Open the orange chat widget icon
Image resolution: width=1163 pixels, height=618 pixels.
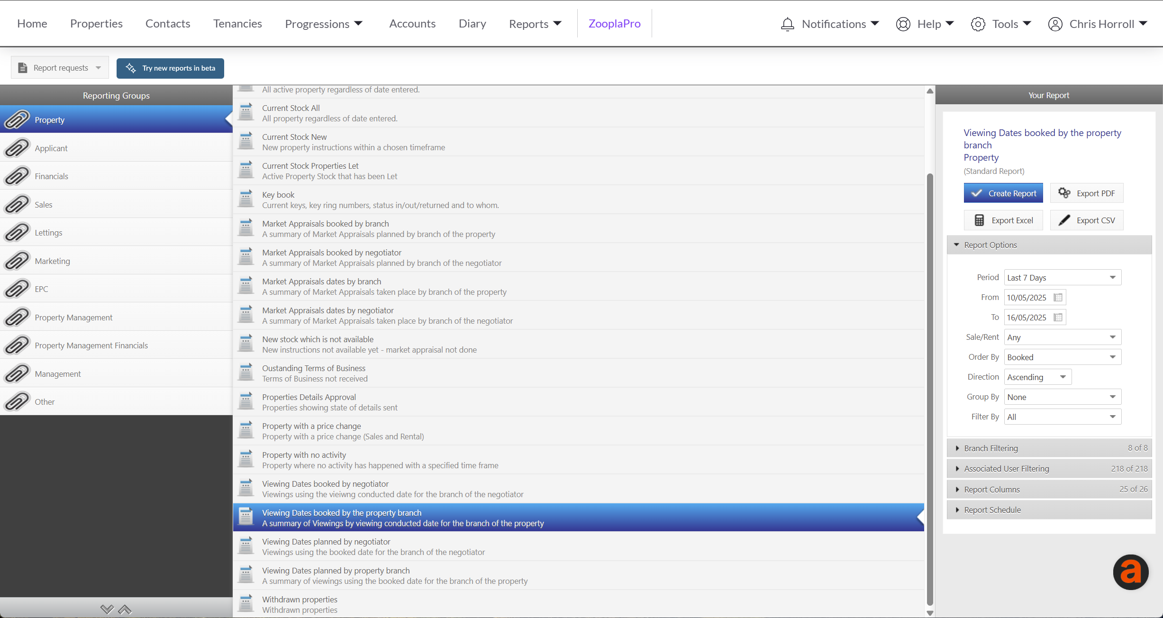click(1131, 572)
